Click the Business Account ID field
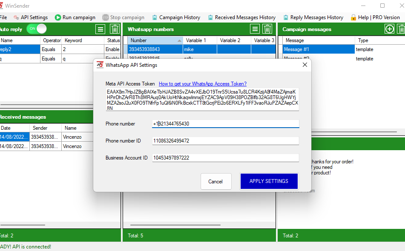Viewport: 405px width, 251px height. click(x=225, y=158)
